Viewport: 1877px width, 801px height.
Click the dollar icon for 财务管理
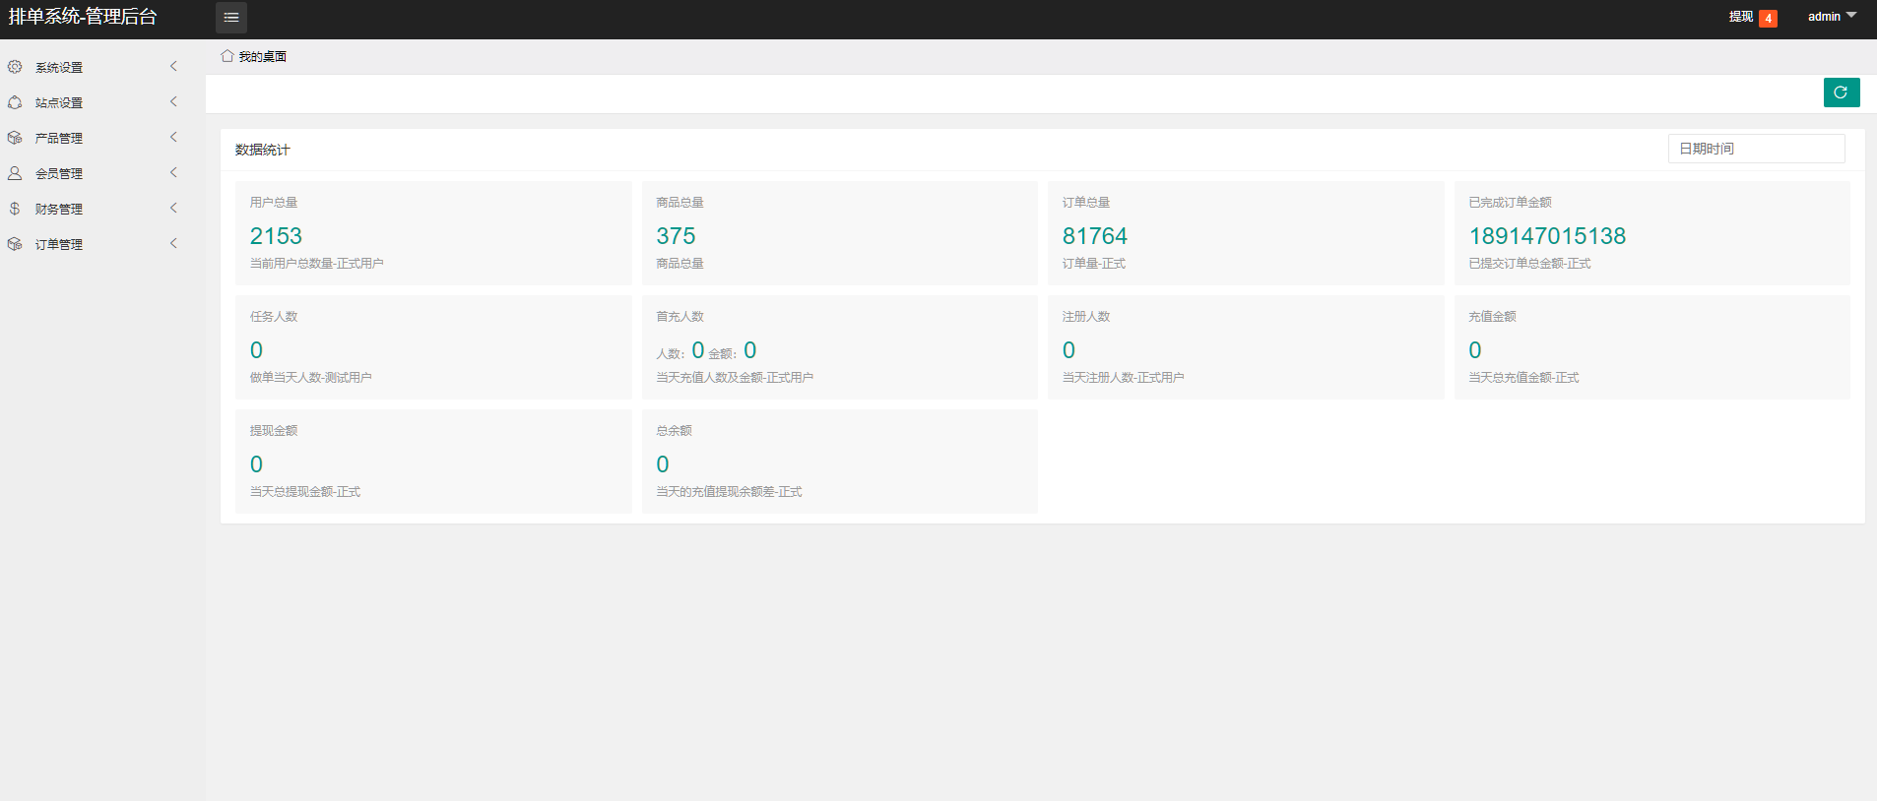pos(15,209)
